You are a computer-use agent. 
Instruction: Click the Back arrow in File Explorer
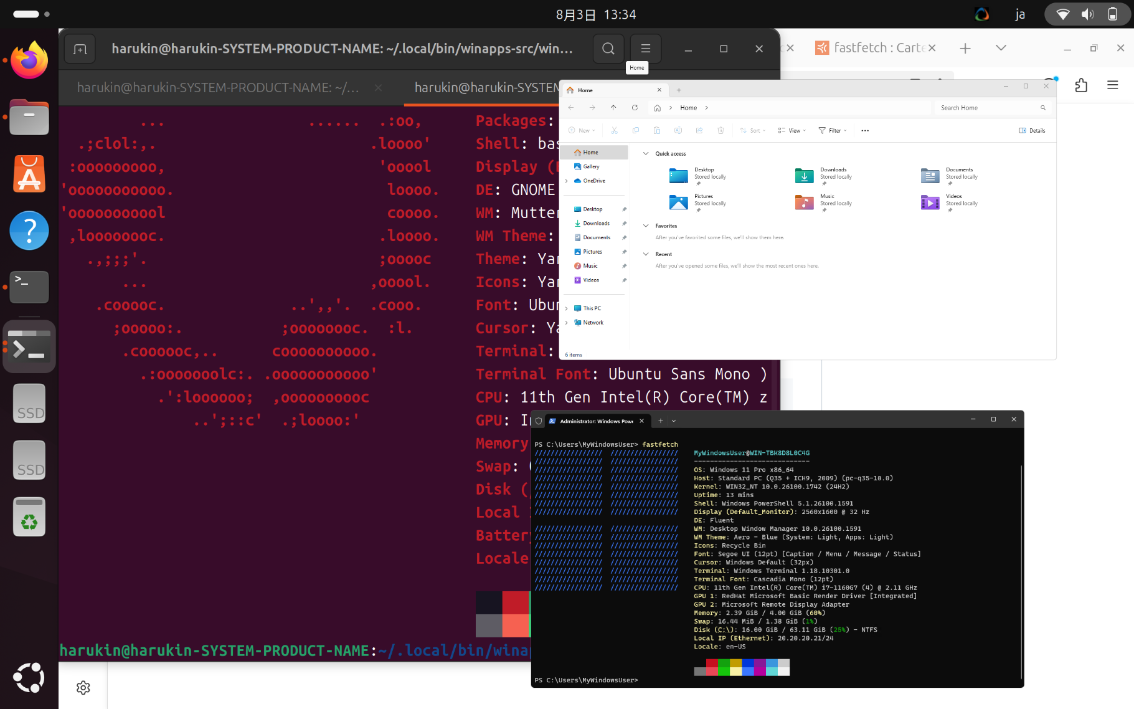coord(571,108)
